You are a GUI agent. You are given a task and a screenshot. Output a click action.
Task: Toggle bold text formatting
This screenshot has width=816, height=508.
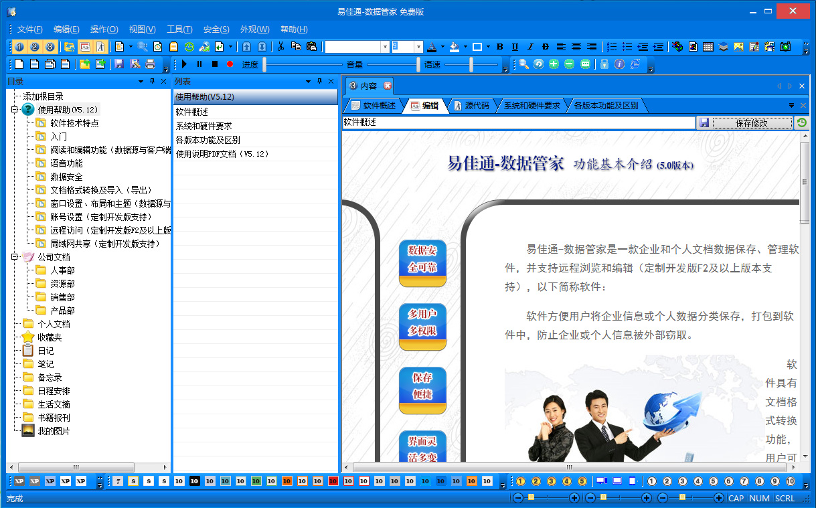click(x=499, y=47)
